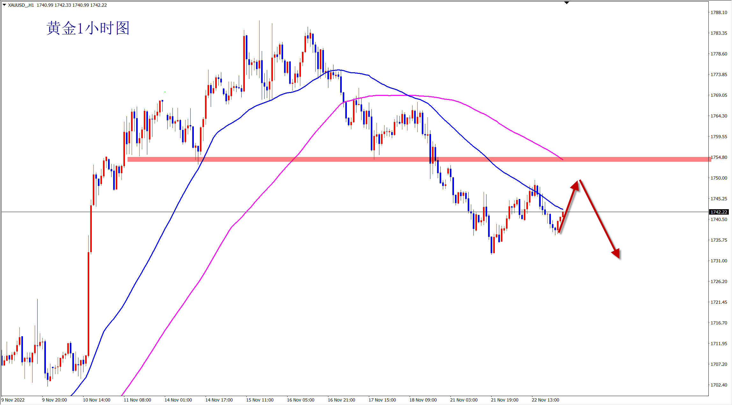Screen dimensions: 732x405
Task: Click the 1702.40 price axis label
Action: (719, 385)
